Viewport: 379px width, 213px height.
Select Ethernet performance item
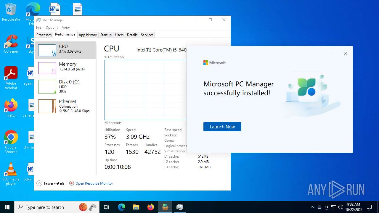65,106
